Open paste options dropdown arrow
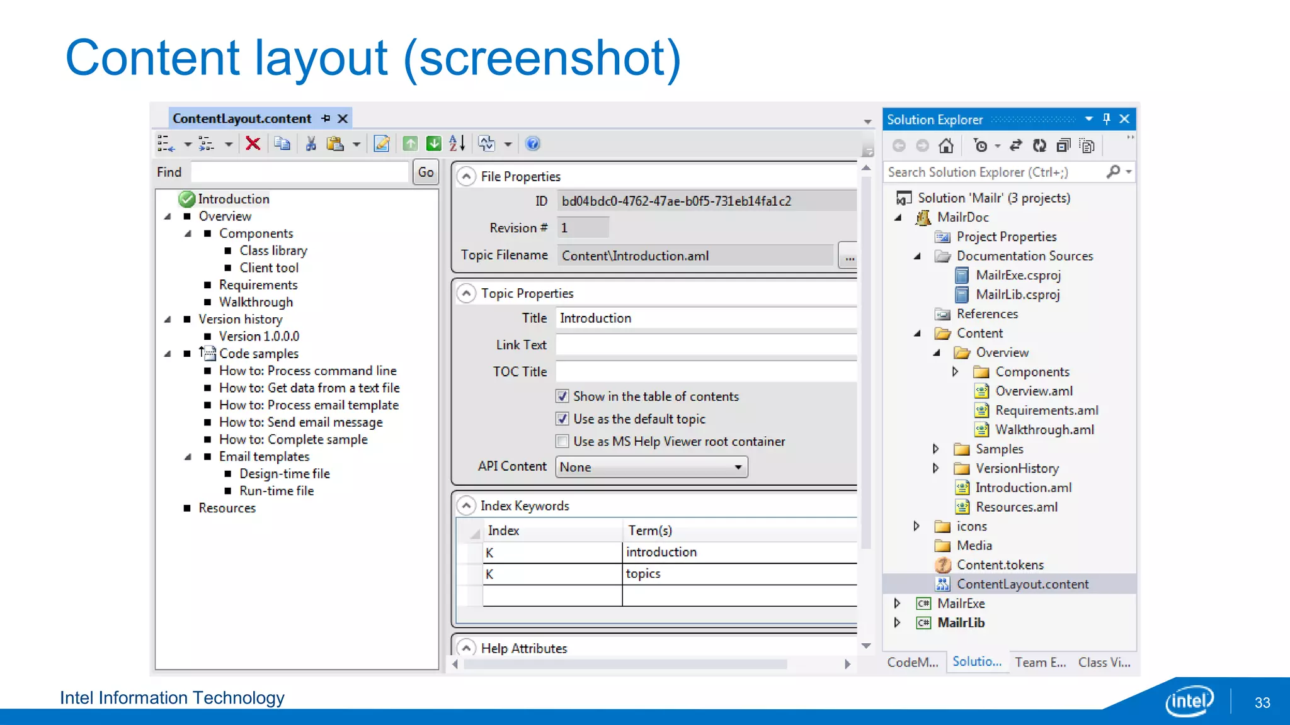 coord(357,145)
